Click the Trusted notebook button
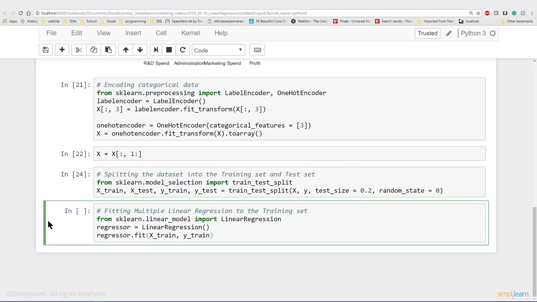 (x=427, y=33)
